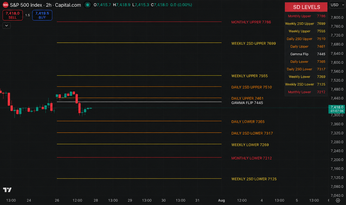Click the 7,800.0 price axis value
346x205 pixels.
click(x=337, y=17)
